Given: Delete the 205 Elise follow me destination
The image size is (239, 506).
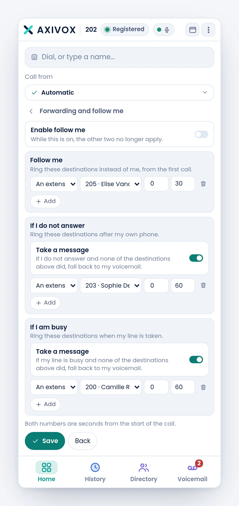Looking at the screenshot, I should (x=203, y=184).
